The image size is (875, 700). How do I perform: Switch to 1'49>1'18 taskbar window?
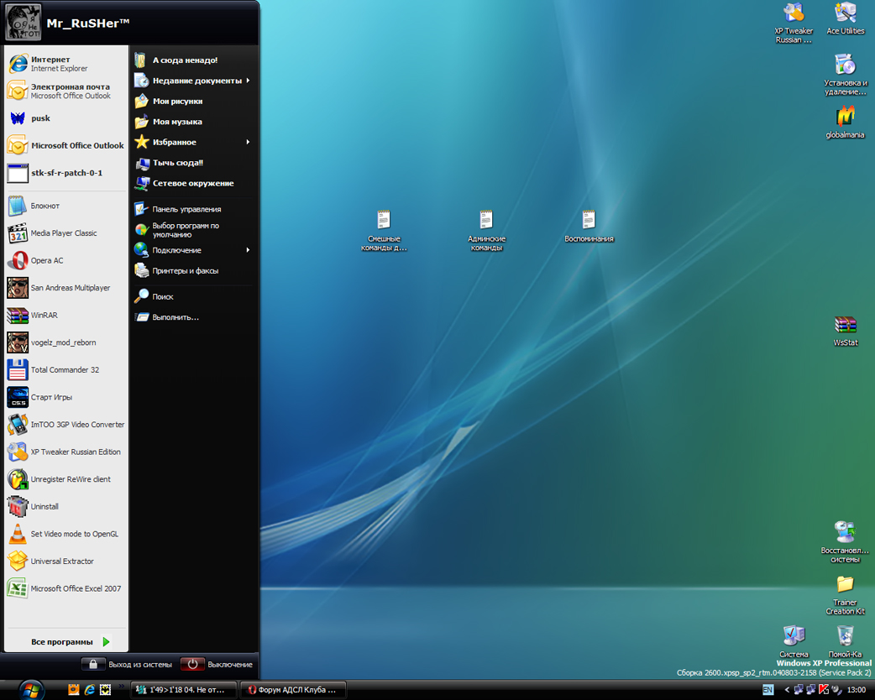183,690
